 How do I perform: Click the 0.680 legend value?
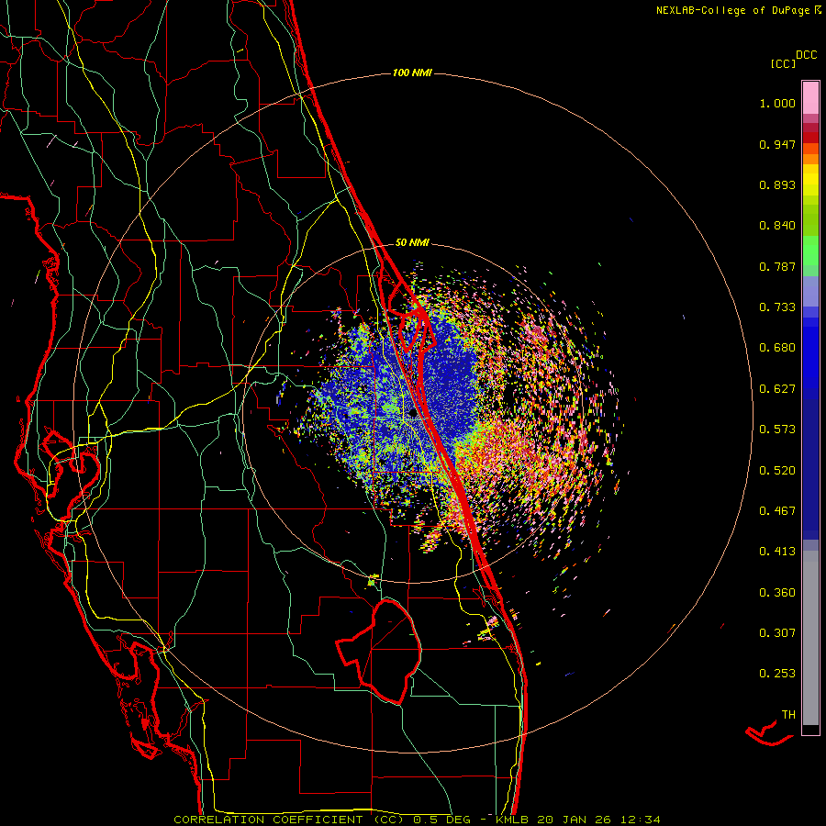click(x=777, y=348)
